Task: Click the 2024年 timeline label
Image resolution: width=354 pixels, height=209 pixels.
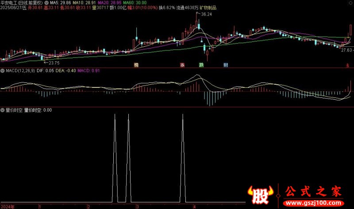Action: [8, 207]
